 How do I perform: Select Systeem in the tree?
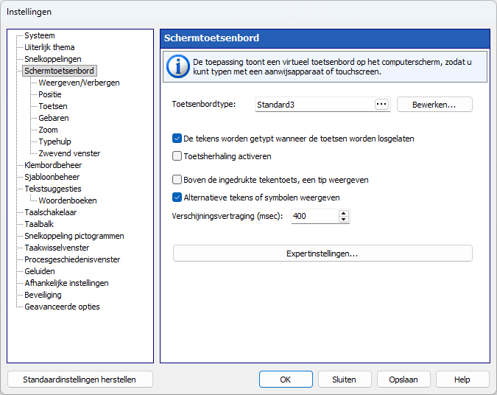tap(40, 35)
